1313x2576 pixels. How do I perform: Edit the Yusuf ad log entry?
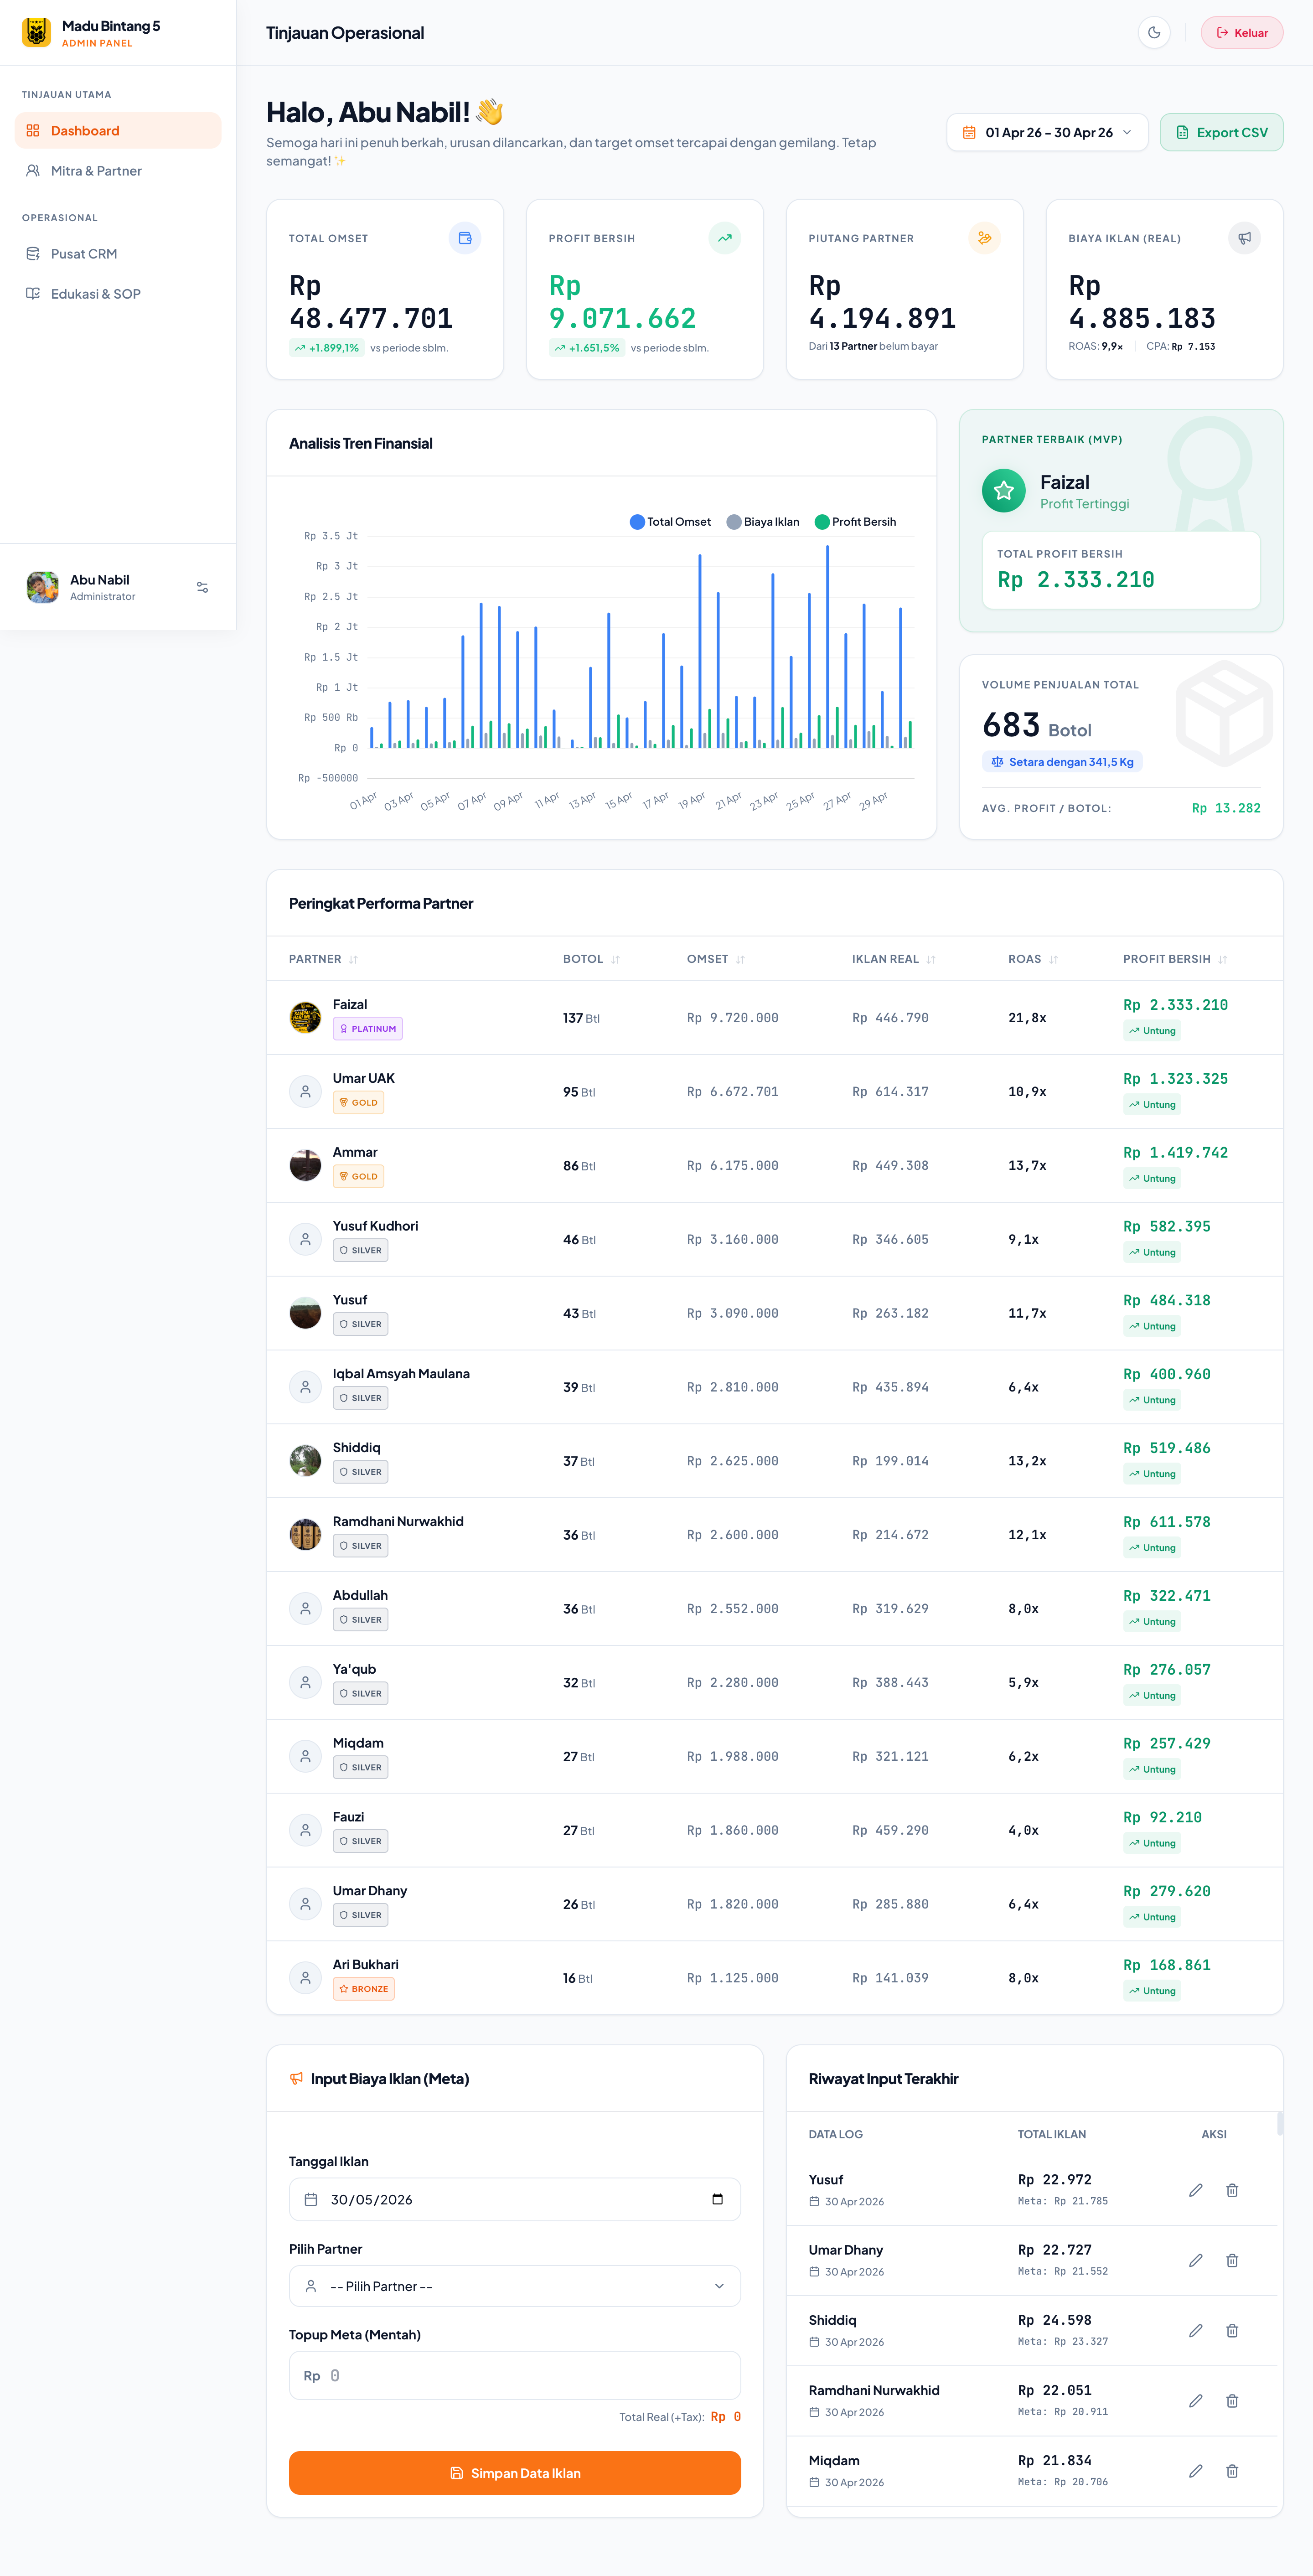(1196, 2190)
